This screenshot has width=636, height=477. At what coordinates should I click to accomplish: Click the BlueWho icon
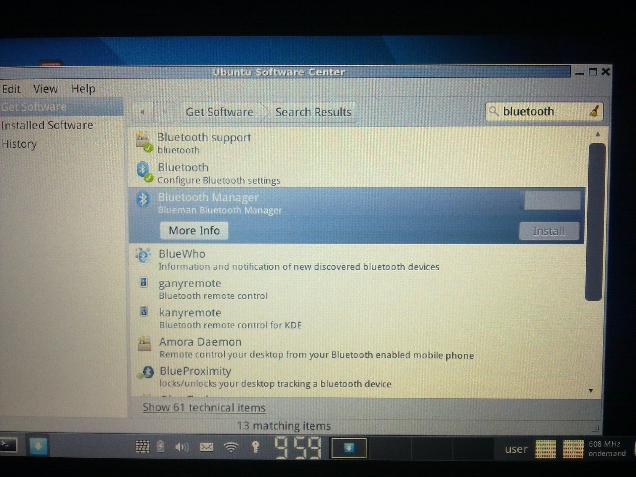coord(143,256)
